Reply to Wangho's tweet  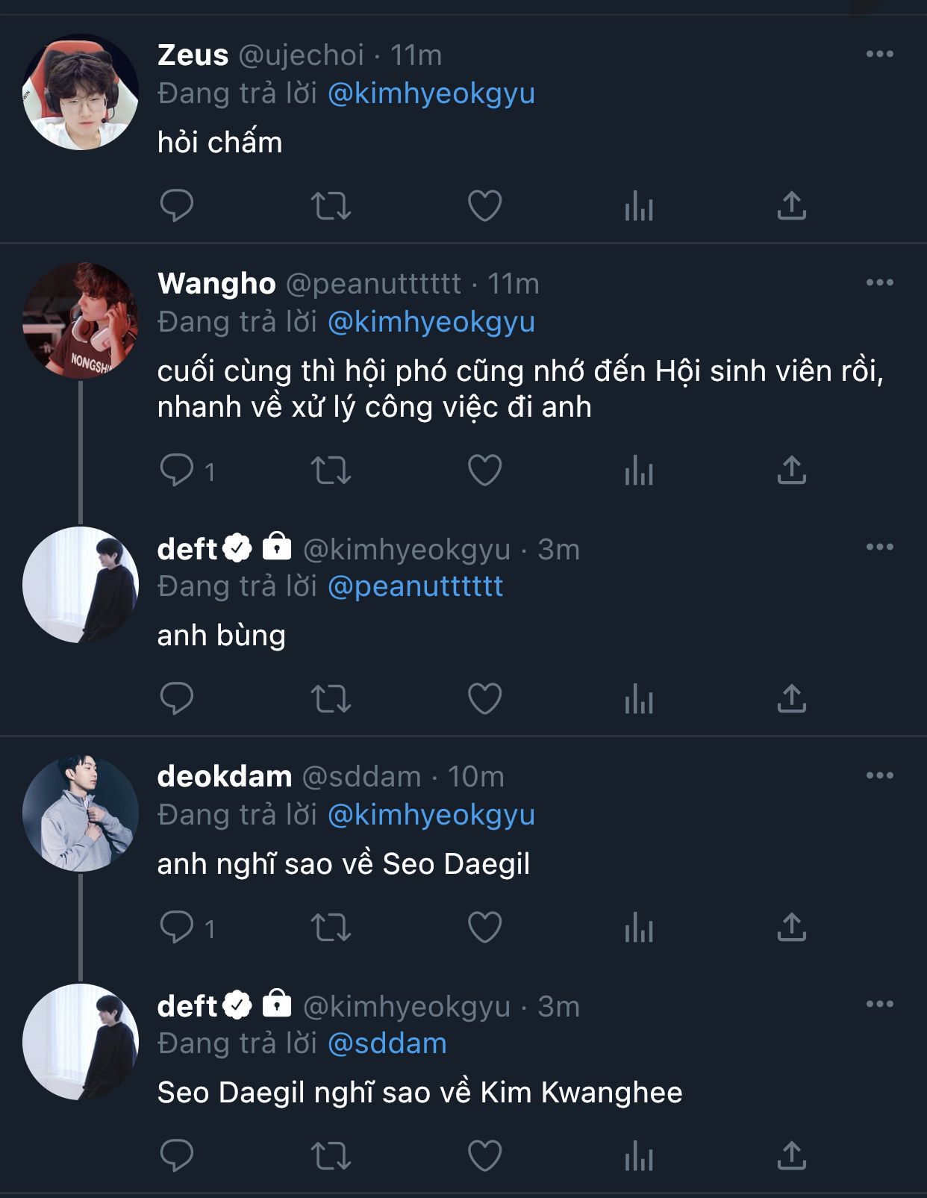point(177,471)
